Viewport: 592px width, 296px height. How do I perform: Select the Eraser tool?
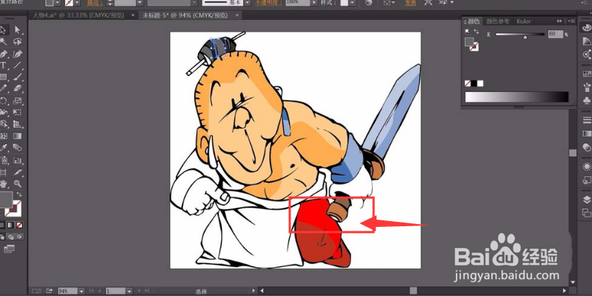[18, 89]
